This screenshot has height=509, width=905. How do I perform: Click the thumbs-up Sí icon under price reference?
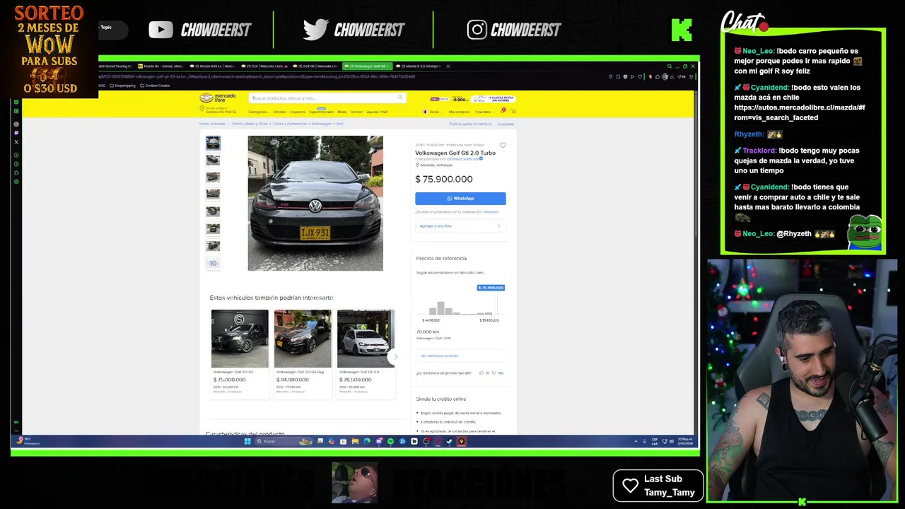(481, 373)
